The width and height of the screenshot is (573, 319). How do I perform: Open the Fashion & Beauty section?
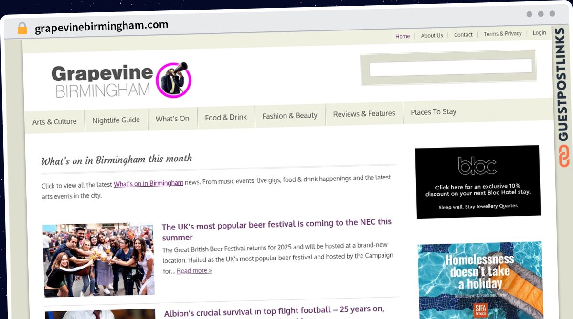click(x=289, y=115)
